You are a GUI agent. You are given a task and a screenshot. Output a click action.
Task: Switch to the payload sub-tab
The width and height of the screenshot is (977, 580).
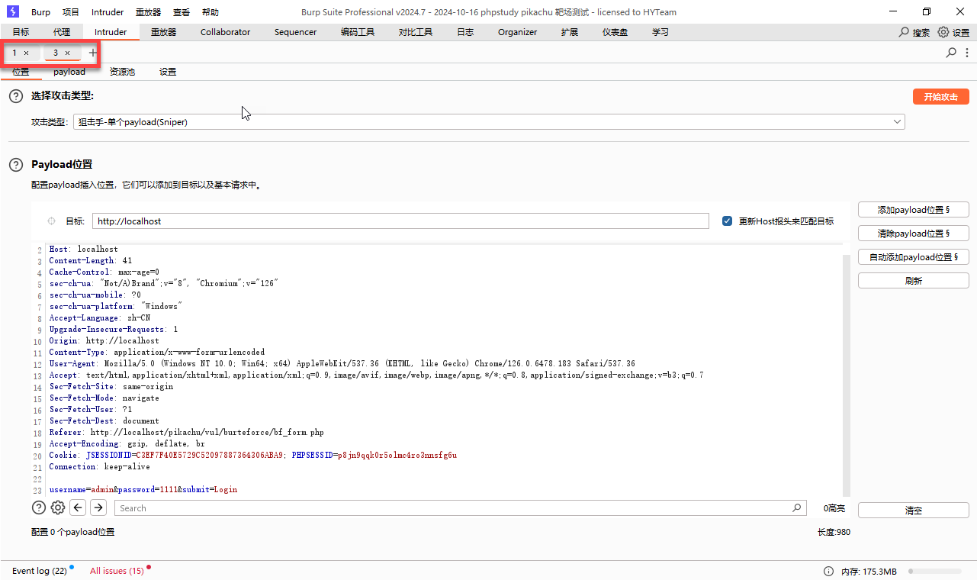point(69,72)
